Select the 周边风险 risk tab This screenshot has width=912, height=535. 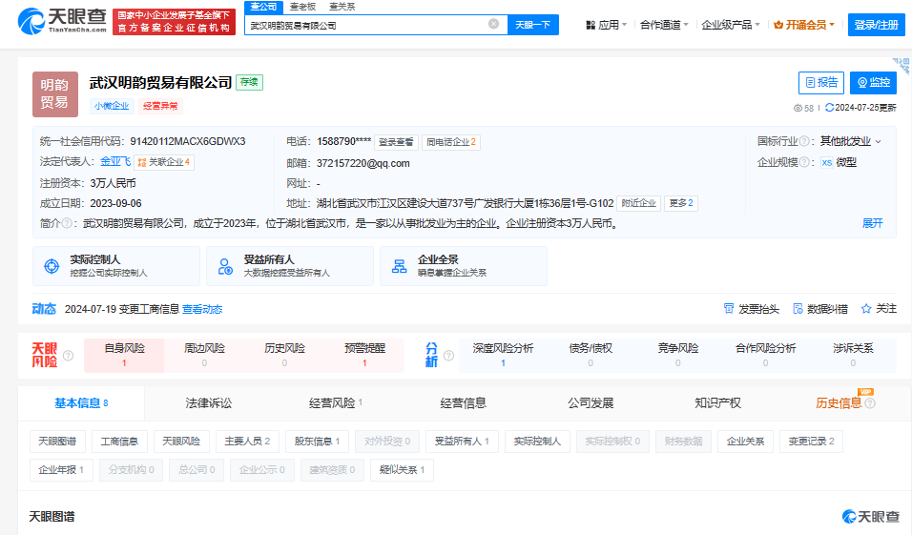tap(204, 356)
